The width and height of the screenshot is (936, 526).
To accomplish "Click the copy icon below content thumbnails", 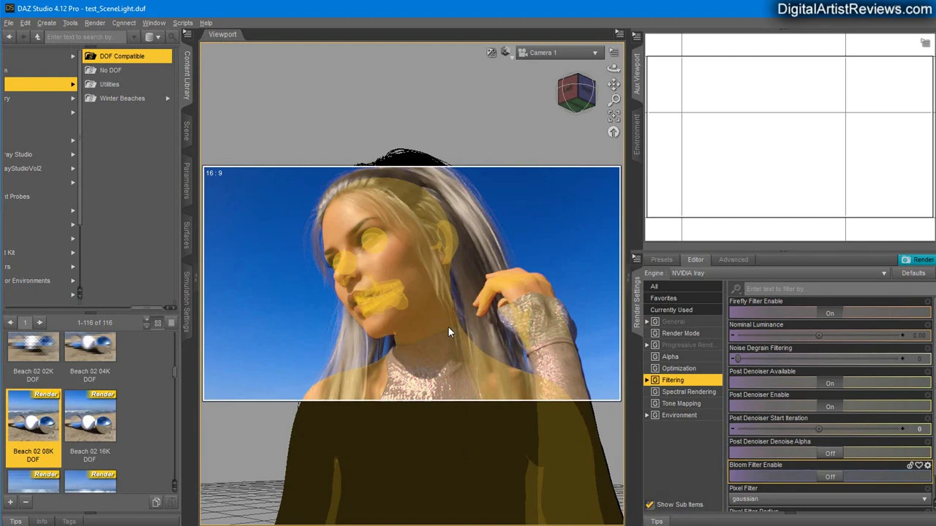I will (x=156, y=502).
